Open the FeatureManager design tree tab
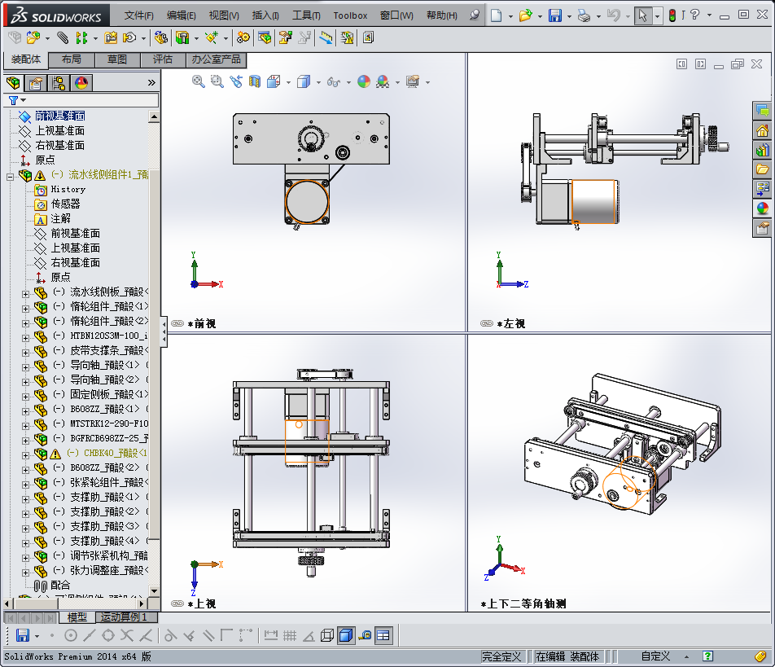 pos(13,82)
